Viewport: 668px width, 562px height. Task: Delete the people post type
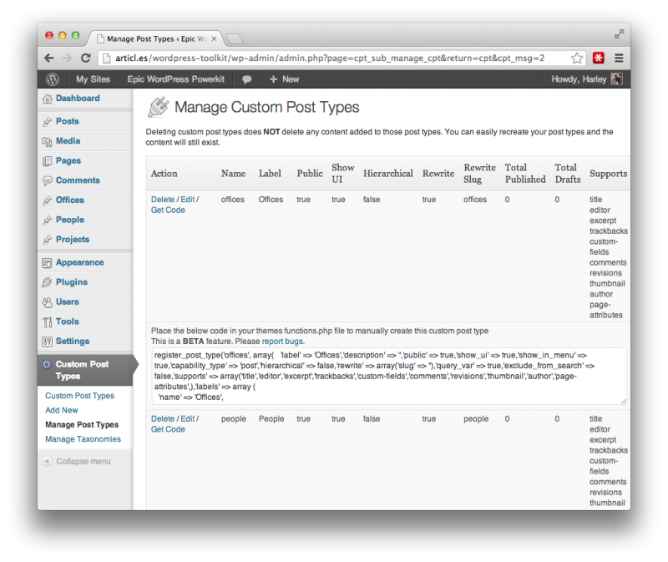click(x=163, y=419)
